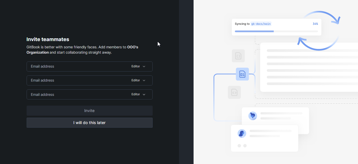This screenshot has height=164, width=358.
Task: Open the second Editor role dropdown
Action: click(x=138, y=80)
